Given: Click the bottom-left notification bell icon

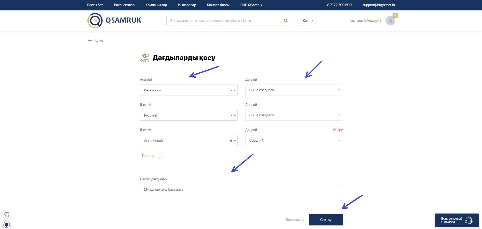Looking at the screenshot, I should coord(7,224).
